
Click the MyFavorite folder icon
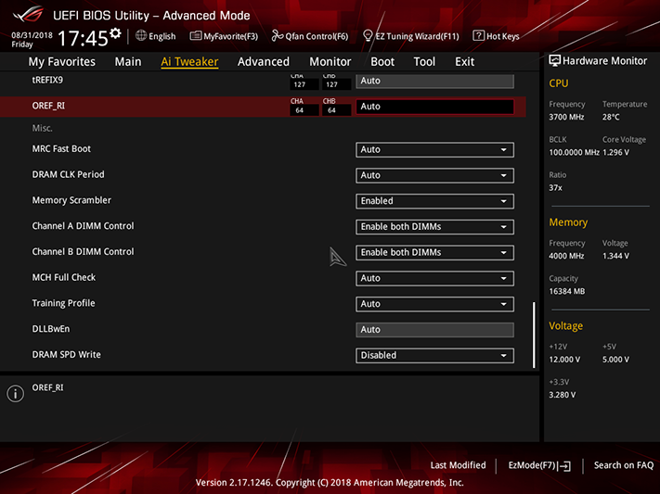tap(195, 36)
